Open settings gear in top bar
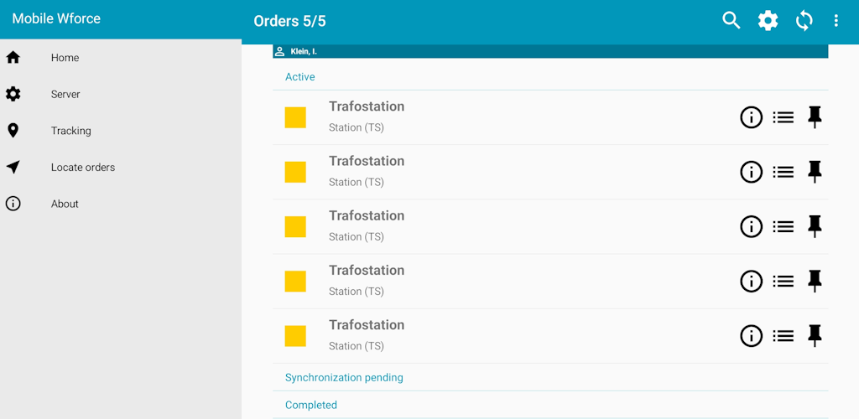Screen dimensions: 859x419 (x=768, y=21)
